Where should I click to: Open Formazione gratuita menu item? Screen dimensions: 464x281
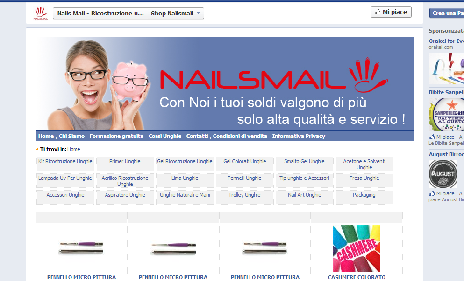[116, 136]
